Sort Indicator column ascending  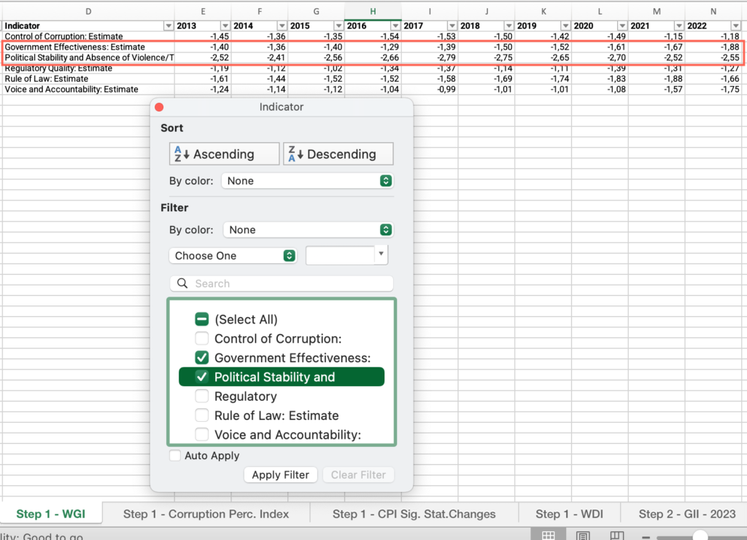(x=224, y=154)
